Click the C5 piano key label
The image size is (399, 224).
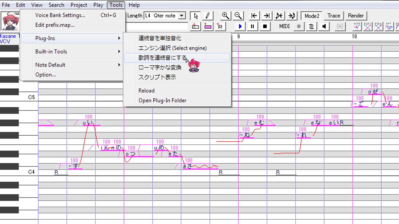31,97
